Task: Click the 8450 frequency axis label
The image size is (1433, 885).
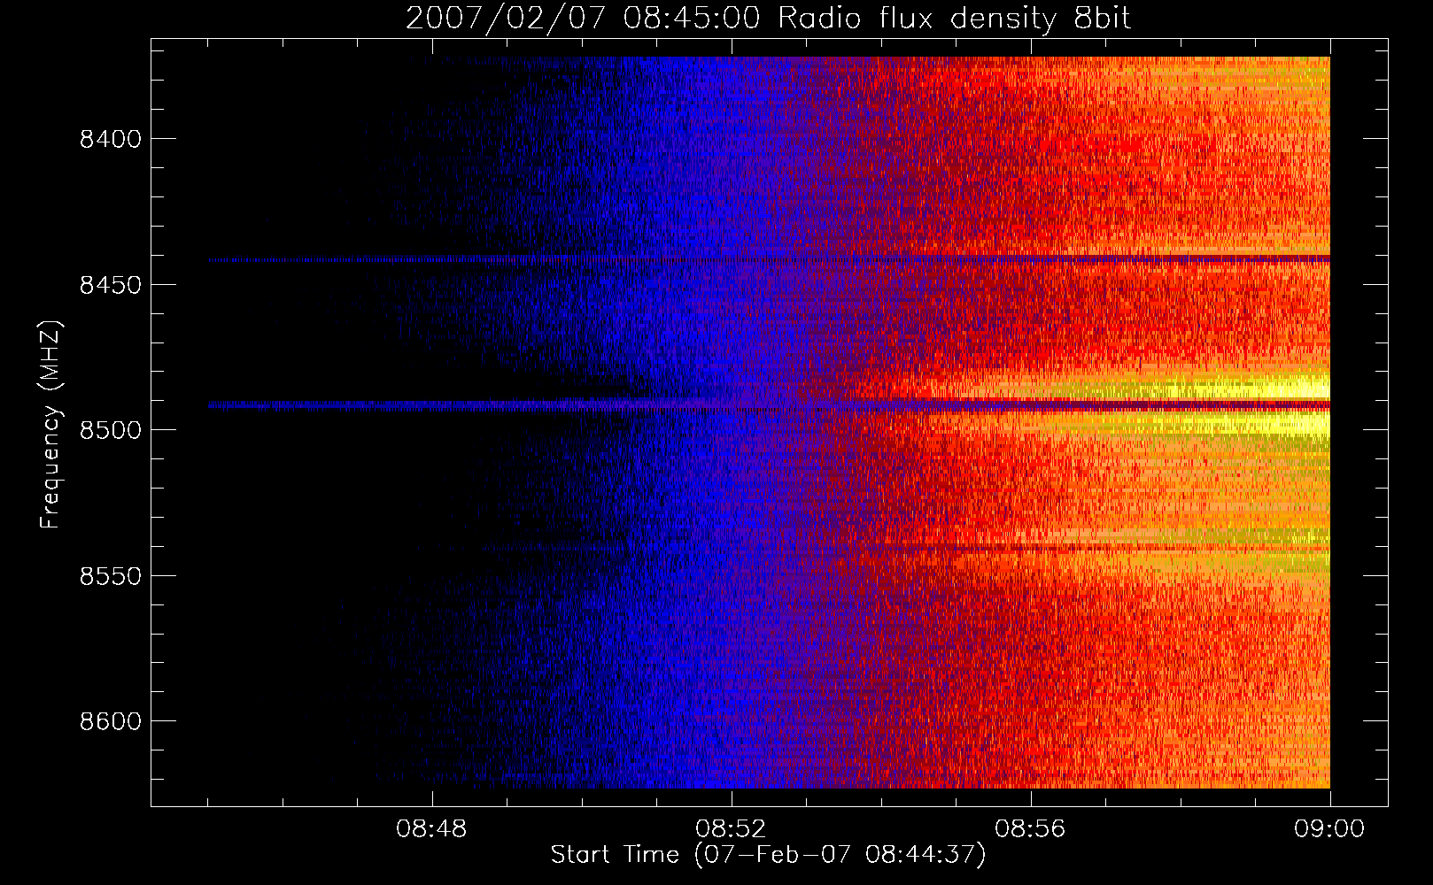Action: (x=111, y=285)
